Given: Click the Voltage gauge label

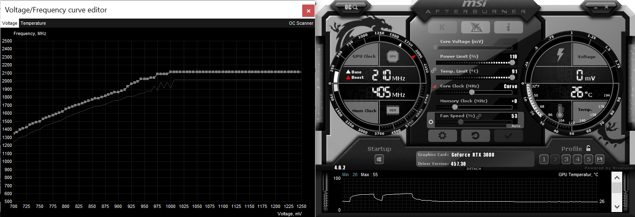Looking at the screenshot, I should click(x=586, y=57).
